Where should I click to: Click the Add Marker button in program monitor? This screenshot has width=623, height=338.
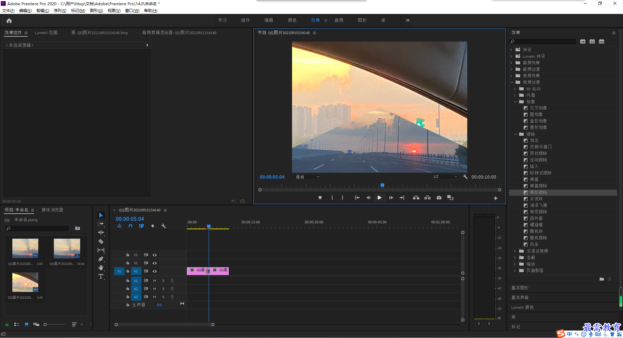320,198
